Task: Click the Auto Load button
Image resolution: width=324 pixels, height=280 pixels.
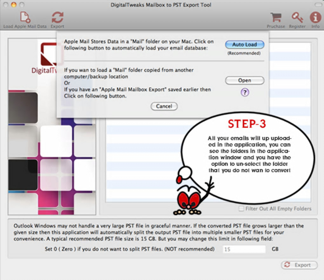Action: pos(245,45)
